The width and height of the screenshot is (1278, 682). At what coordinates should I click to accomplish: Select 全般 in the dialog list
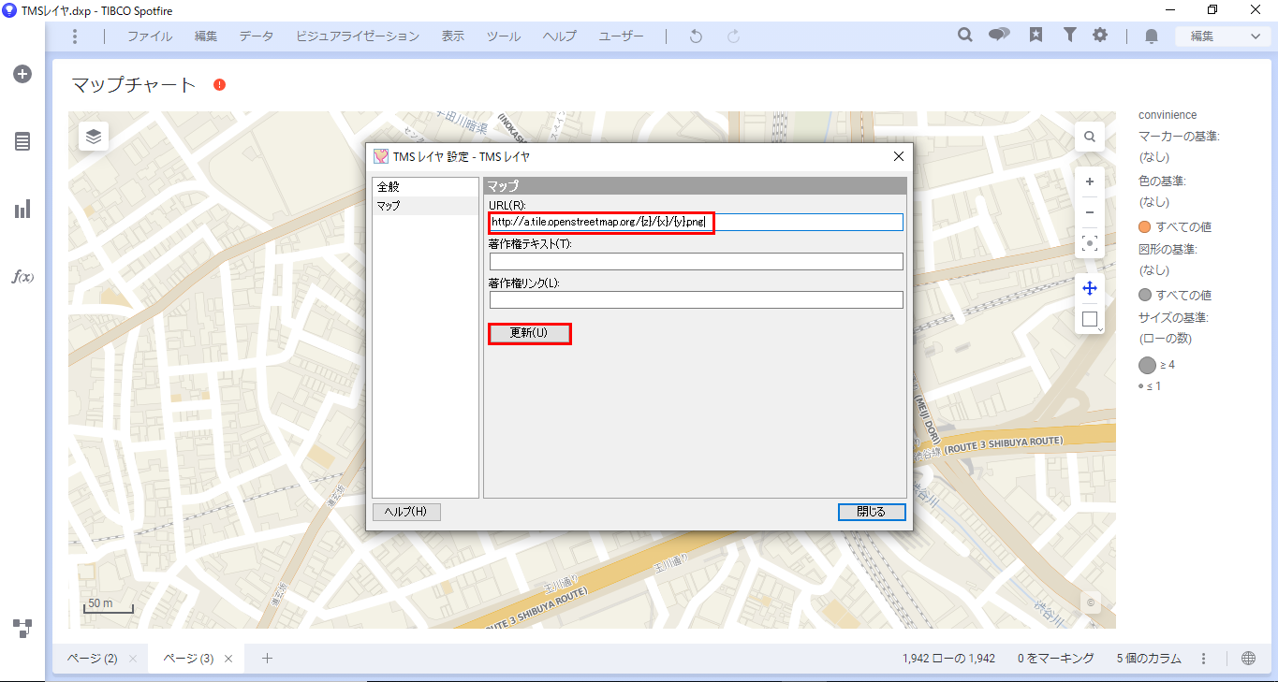tap(425, 187)
